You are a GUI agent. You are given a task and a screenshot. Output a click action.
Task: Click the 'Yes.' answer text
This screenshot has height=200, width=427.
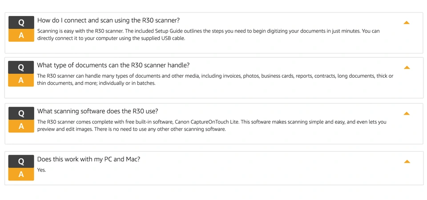[x=42, y=170]
